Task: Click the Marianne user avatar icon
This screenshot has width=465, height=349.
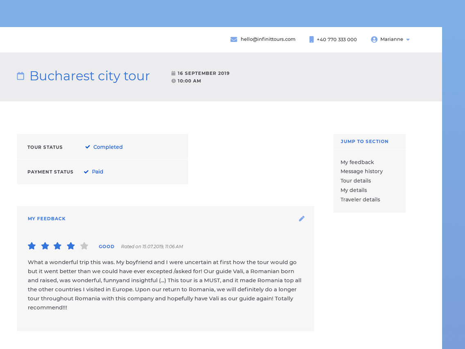Action: 374,39
